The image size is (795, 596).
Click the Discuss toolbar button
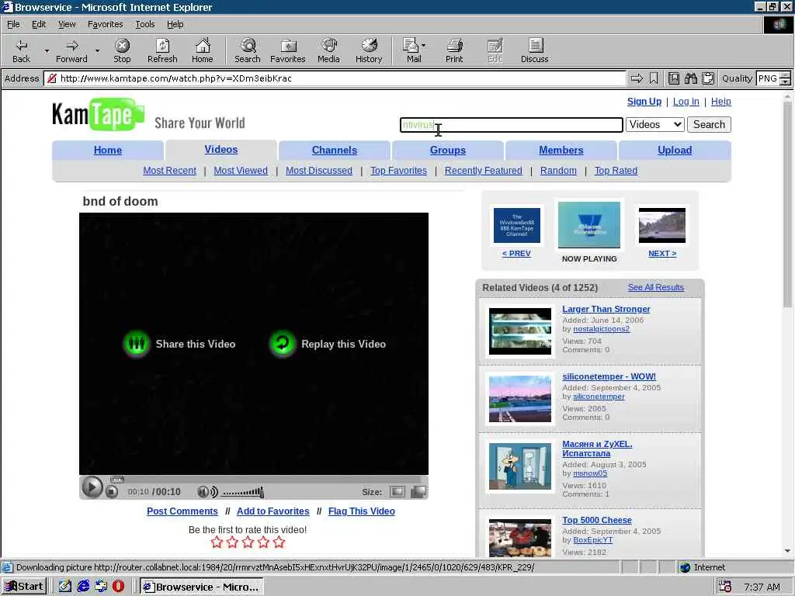[534, 50]
